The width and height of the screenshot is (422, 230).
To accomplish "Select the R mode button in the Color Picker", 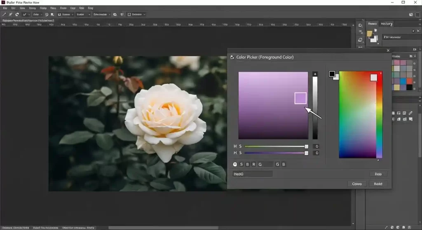I will pos(253,165).
